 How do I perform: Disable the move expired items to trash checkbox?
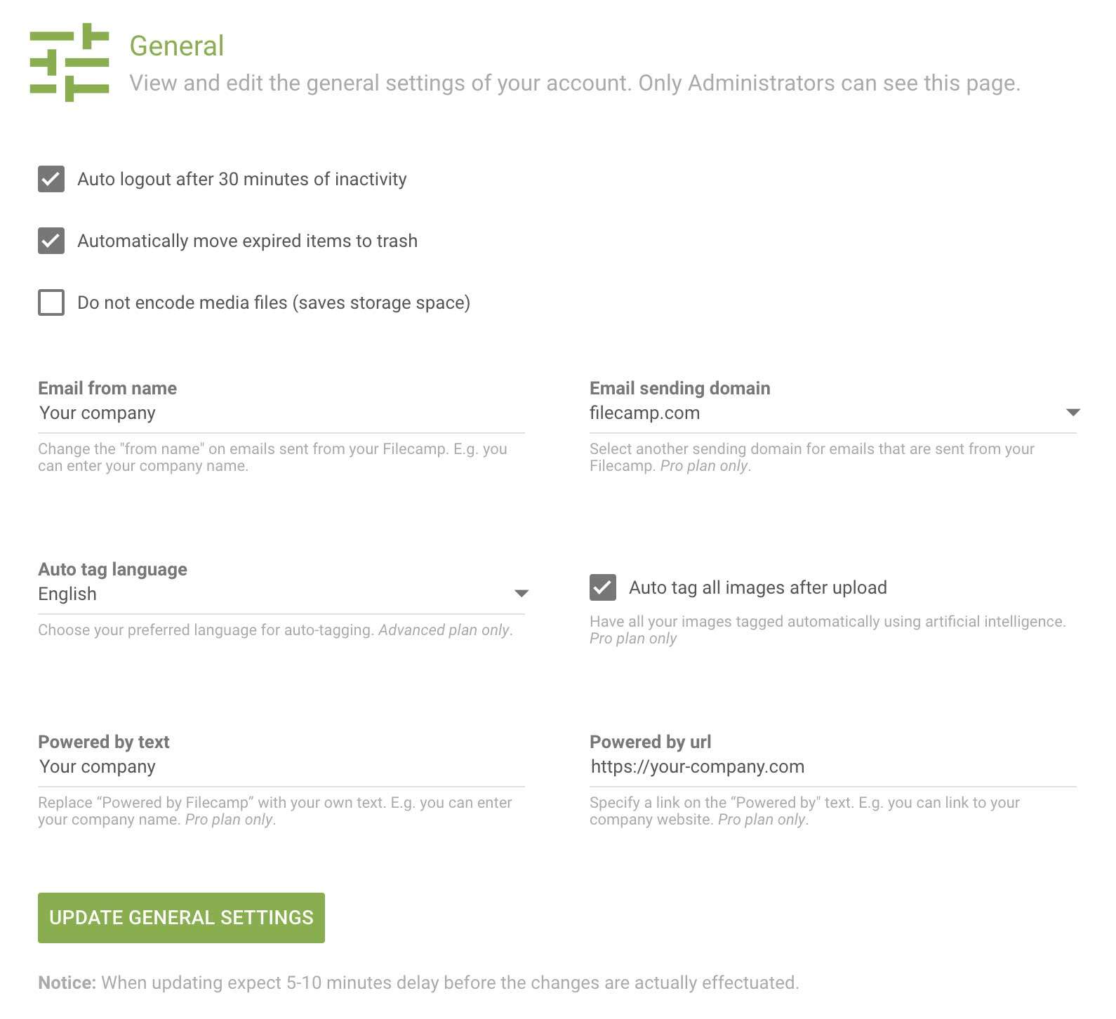point(51,241)
